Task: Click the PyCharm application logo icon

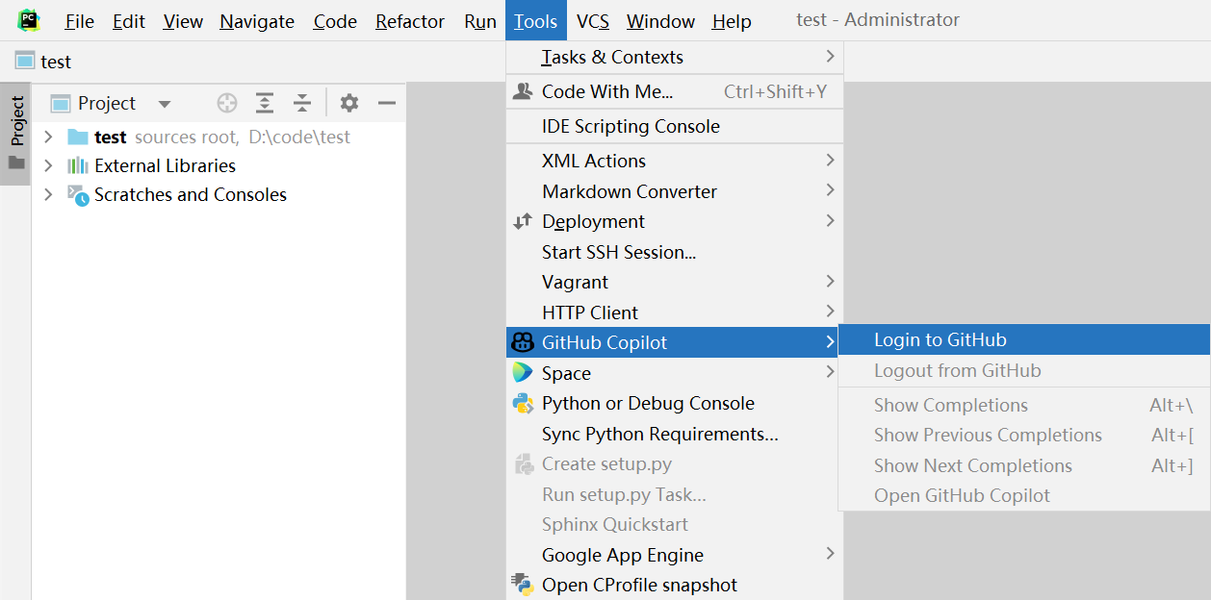Action: tap(29, 20)
